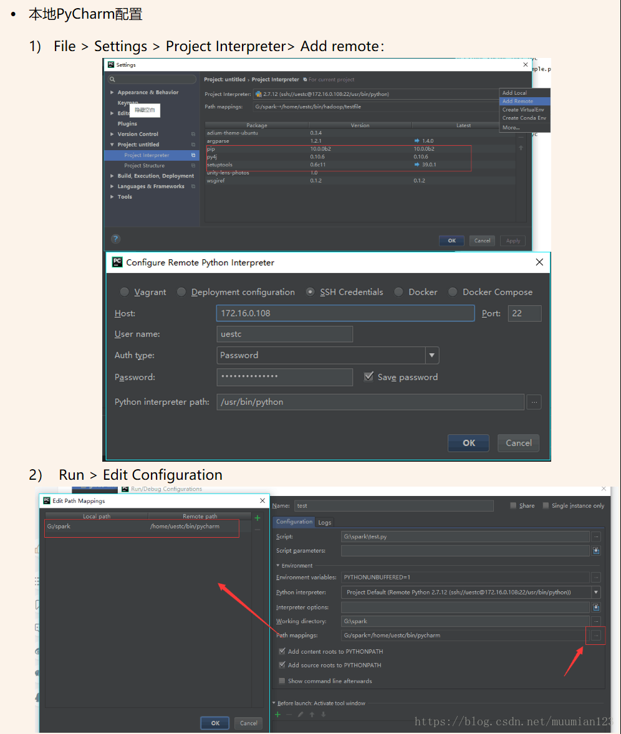
Task: Enable Single instance only checkbox
Action: (x=546, y=505)
